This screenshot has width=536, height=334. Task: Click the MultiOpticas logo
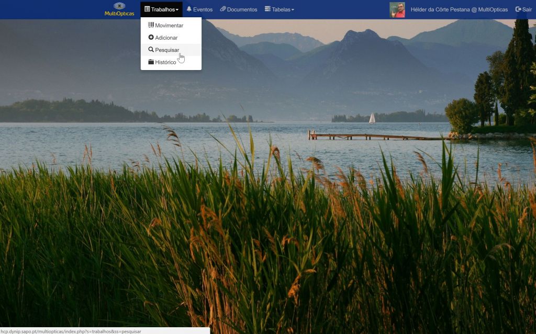[119, 9]
